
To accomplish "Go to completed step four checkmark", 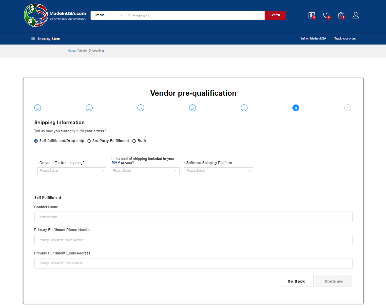I will pyautogui.click(x=192, y=108).
